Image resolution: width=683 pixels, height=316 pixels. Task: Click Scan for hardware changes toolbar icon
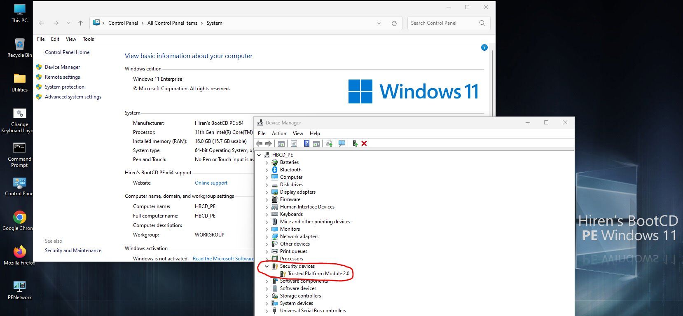tap(341, 143)
